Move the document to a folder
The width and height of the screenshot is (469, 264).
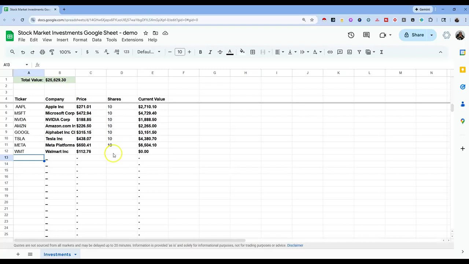[155, 33]
